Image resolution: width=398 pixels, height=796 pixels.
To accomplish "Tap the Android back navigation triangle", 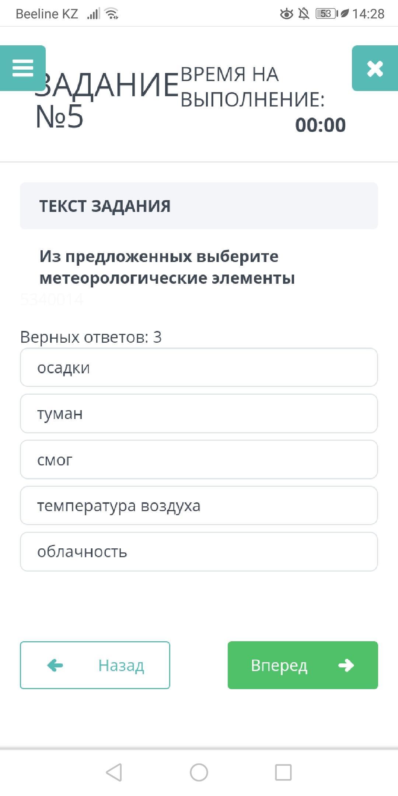I will pos(114,772).
